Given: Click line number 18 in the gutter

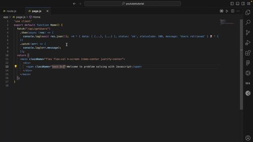Looking at the screenshot, I should tap(7, 86).
